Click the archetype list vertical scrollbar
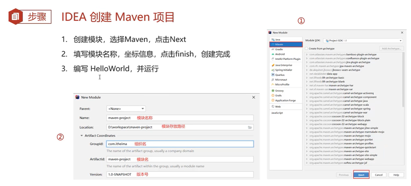The height and width of the screenshot is (186, 411). 403,79
